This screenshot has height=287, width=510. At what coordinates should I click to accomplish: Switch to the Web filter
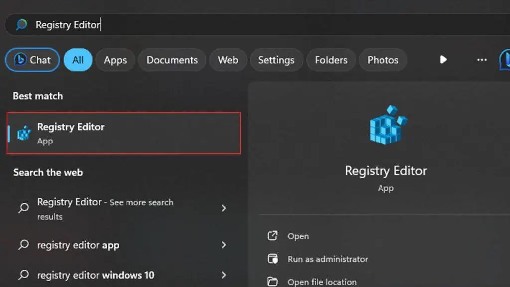pyautogui.click(x=228, y=60)
